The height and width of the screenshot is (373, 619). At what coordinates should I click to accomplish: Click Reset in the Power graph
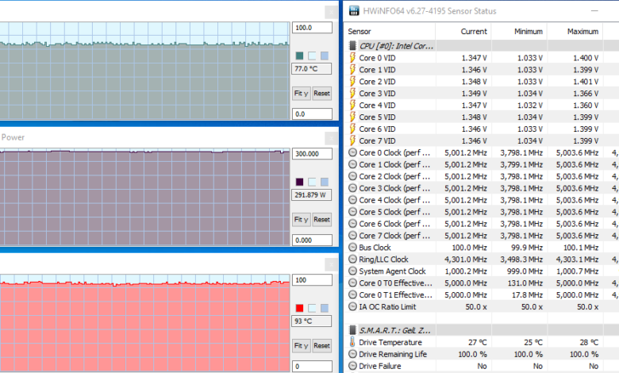pos(321,220)
